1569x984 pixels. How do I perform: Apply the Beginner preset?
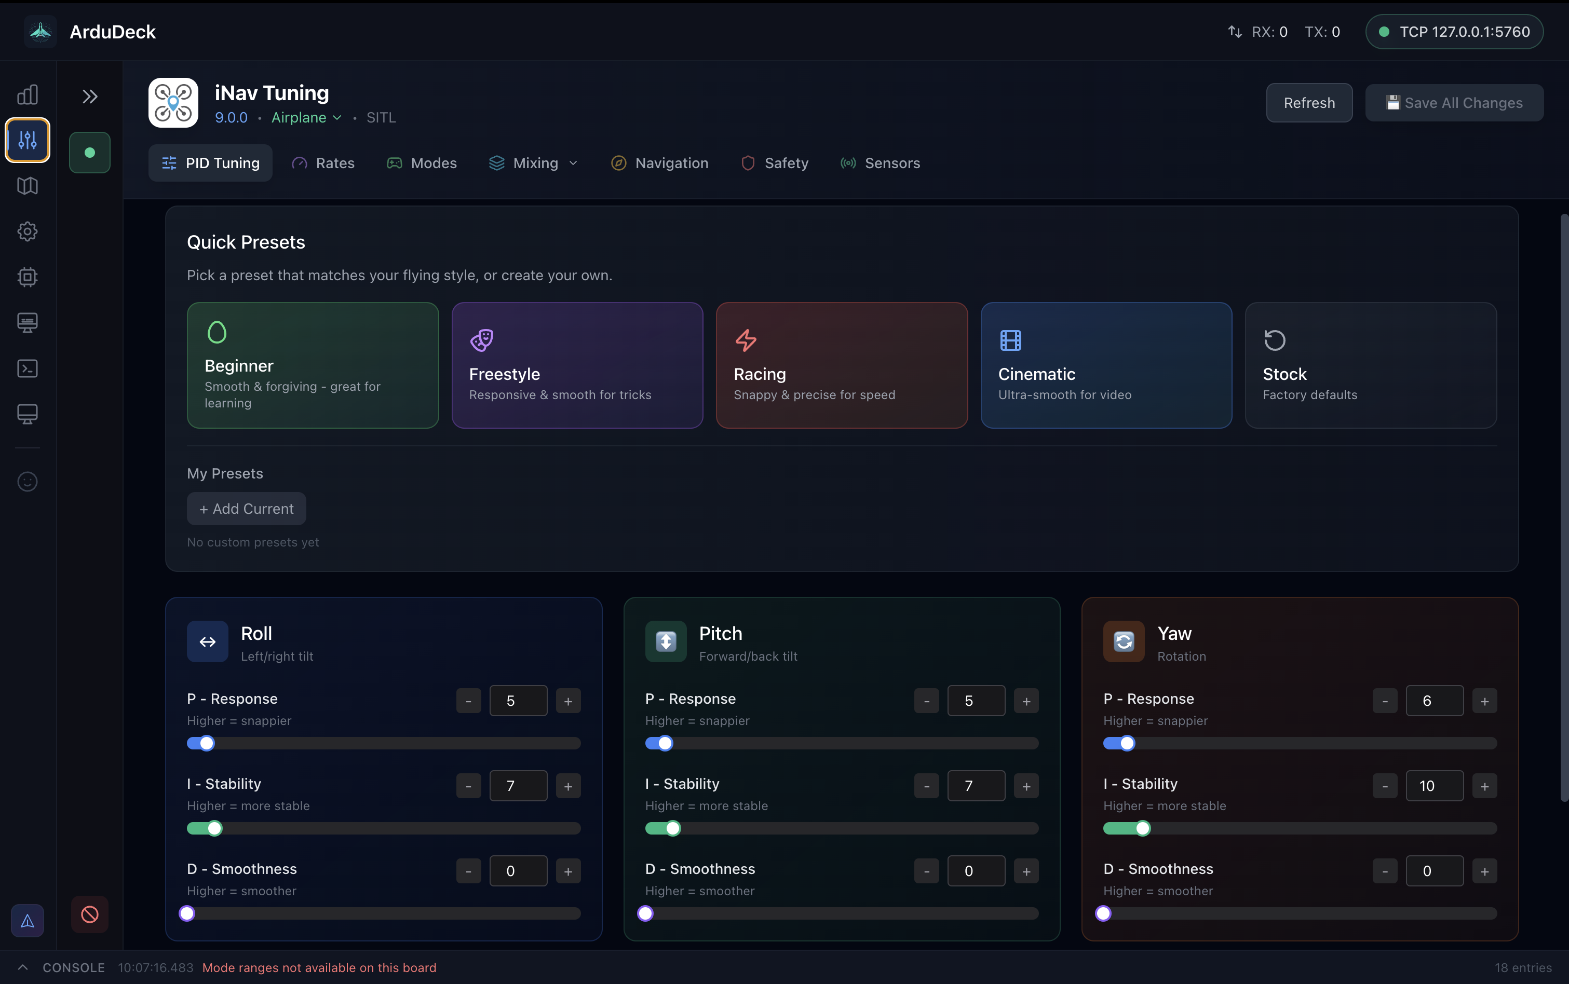click(313, 365)
